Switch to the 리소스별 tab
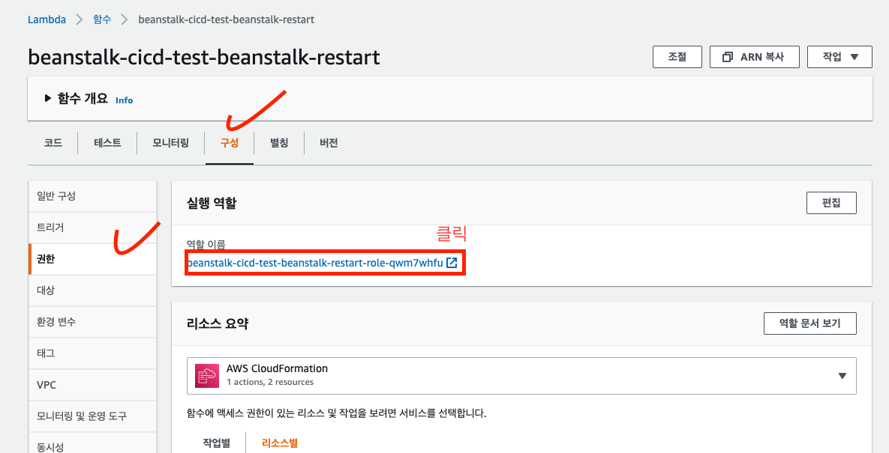The height and width of the screenshot is (453, 889). point(280,443)
